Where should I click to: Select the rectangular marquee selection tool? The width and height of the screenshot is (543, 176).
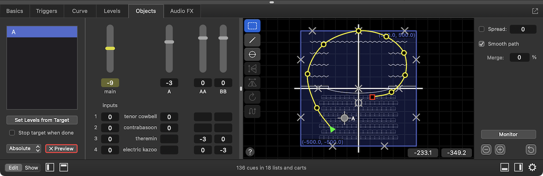252,26
